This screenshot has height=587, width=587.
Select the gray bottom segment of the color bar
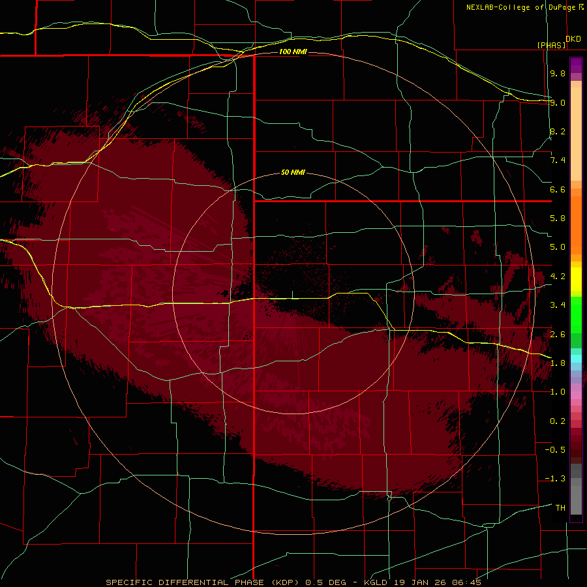[576, 500]
